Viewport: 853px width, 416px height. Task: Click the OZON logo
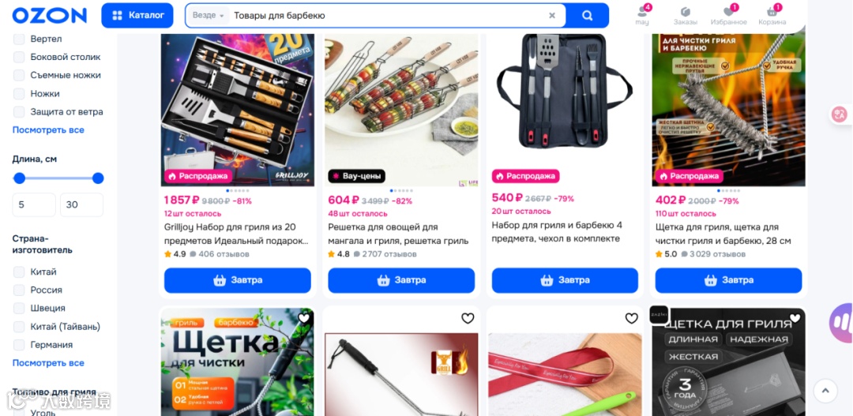tap(50, 15)
